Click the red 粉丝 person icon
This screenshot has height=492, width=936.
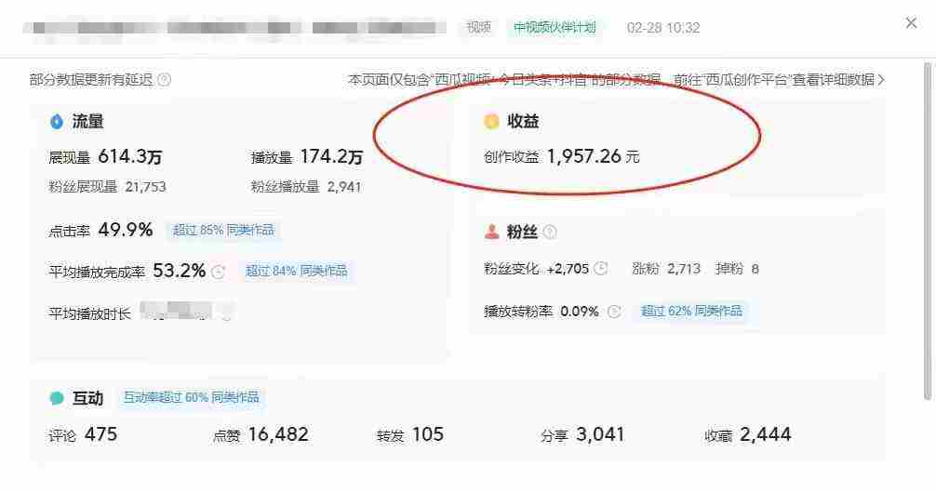(492, 232)
